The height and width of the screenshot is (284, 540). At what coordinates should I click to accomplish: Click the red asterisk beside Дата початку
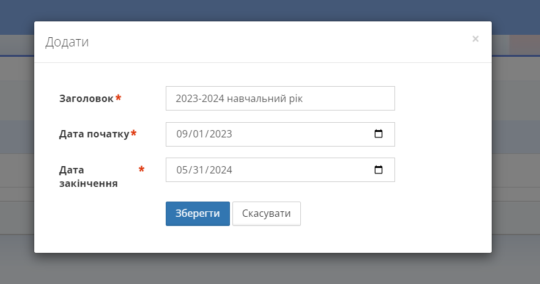pyautogui.click(x=133, y=134)
